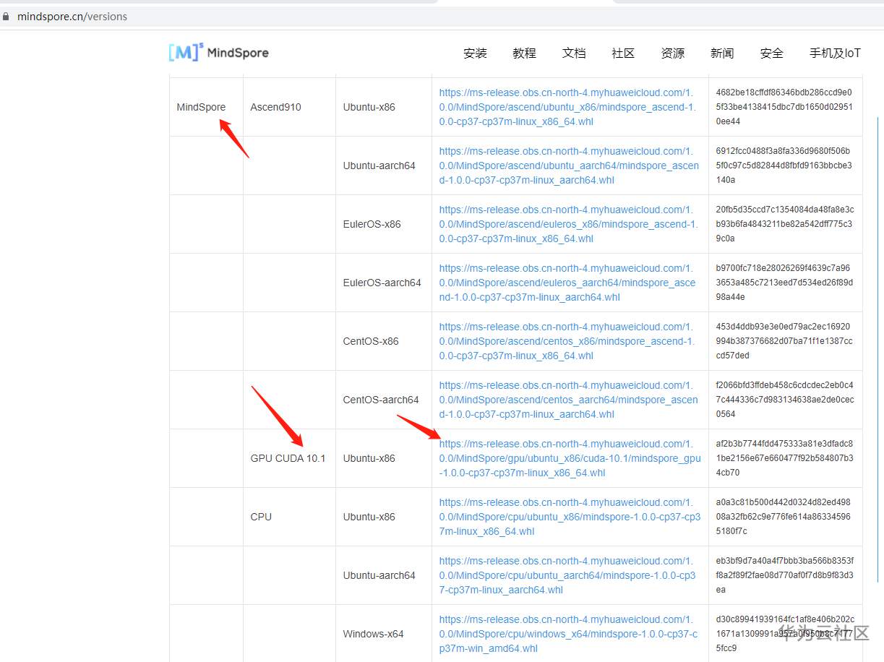Open Ascend Ubuntu-aarch64 whl download link
This screenshot has height=662, width=884.
tap(569, 165)
